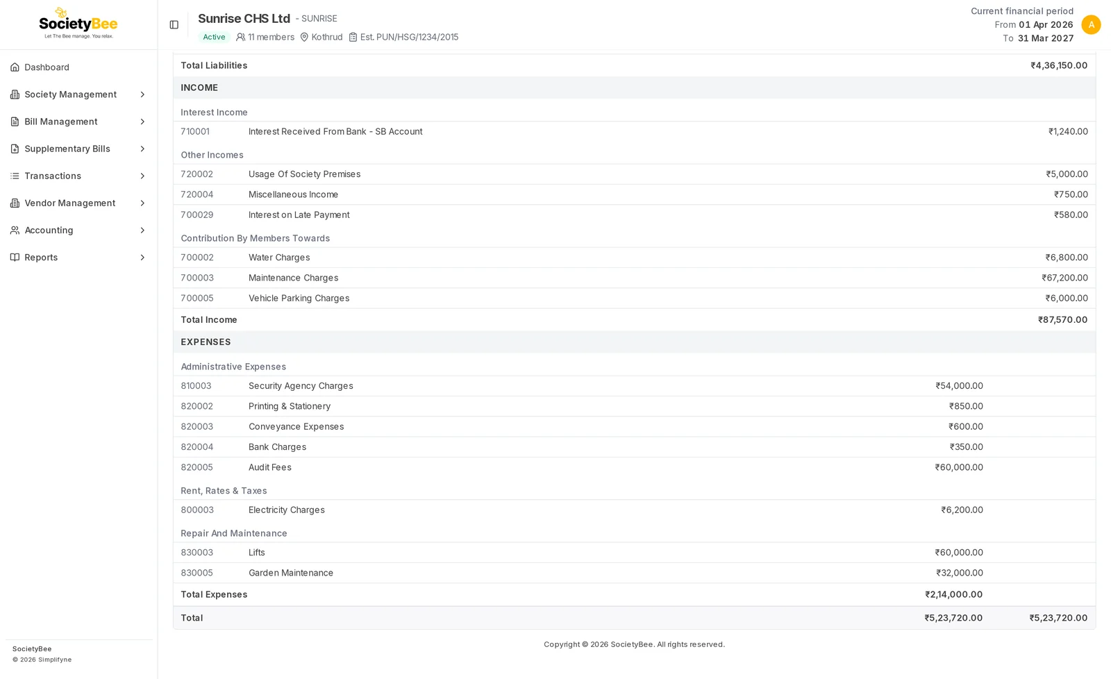Select Society Management in sidebar

pos(78,94)
